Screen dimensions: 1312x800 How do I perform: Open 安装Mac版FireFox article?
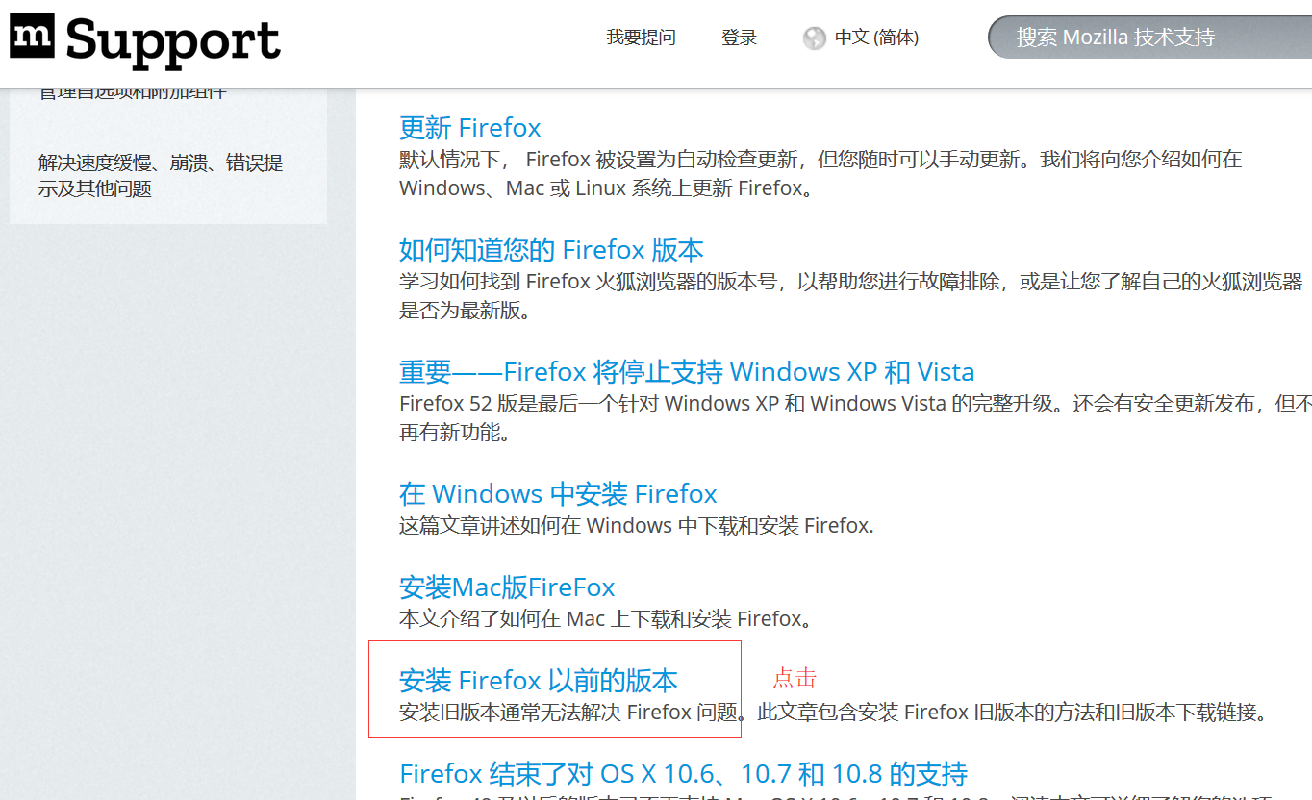[x=507, y=587]
